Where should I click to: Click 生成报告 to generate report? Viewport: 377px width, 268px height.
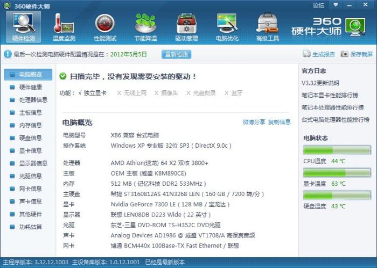tap(323, 54)
